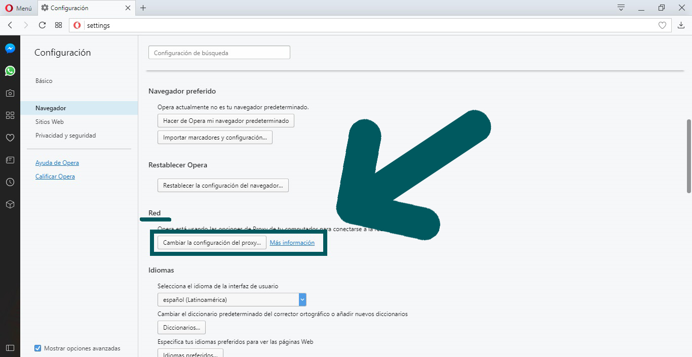Go forward with the forward arrow
The height and width of the screenshot is (357, 692).
[x=26, y=25]
